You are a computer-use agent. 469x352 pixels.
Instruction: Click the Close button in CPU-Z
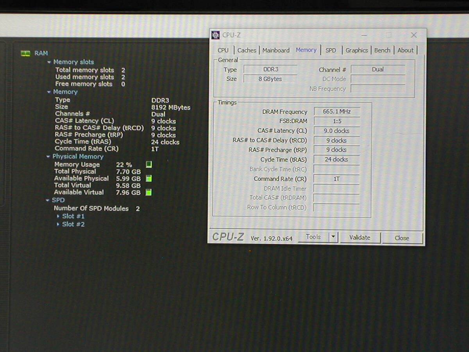coord(402,238)
